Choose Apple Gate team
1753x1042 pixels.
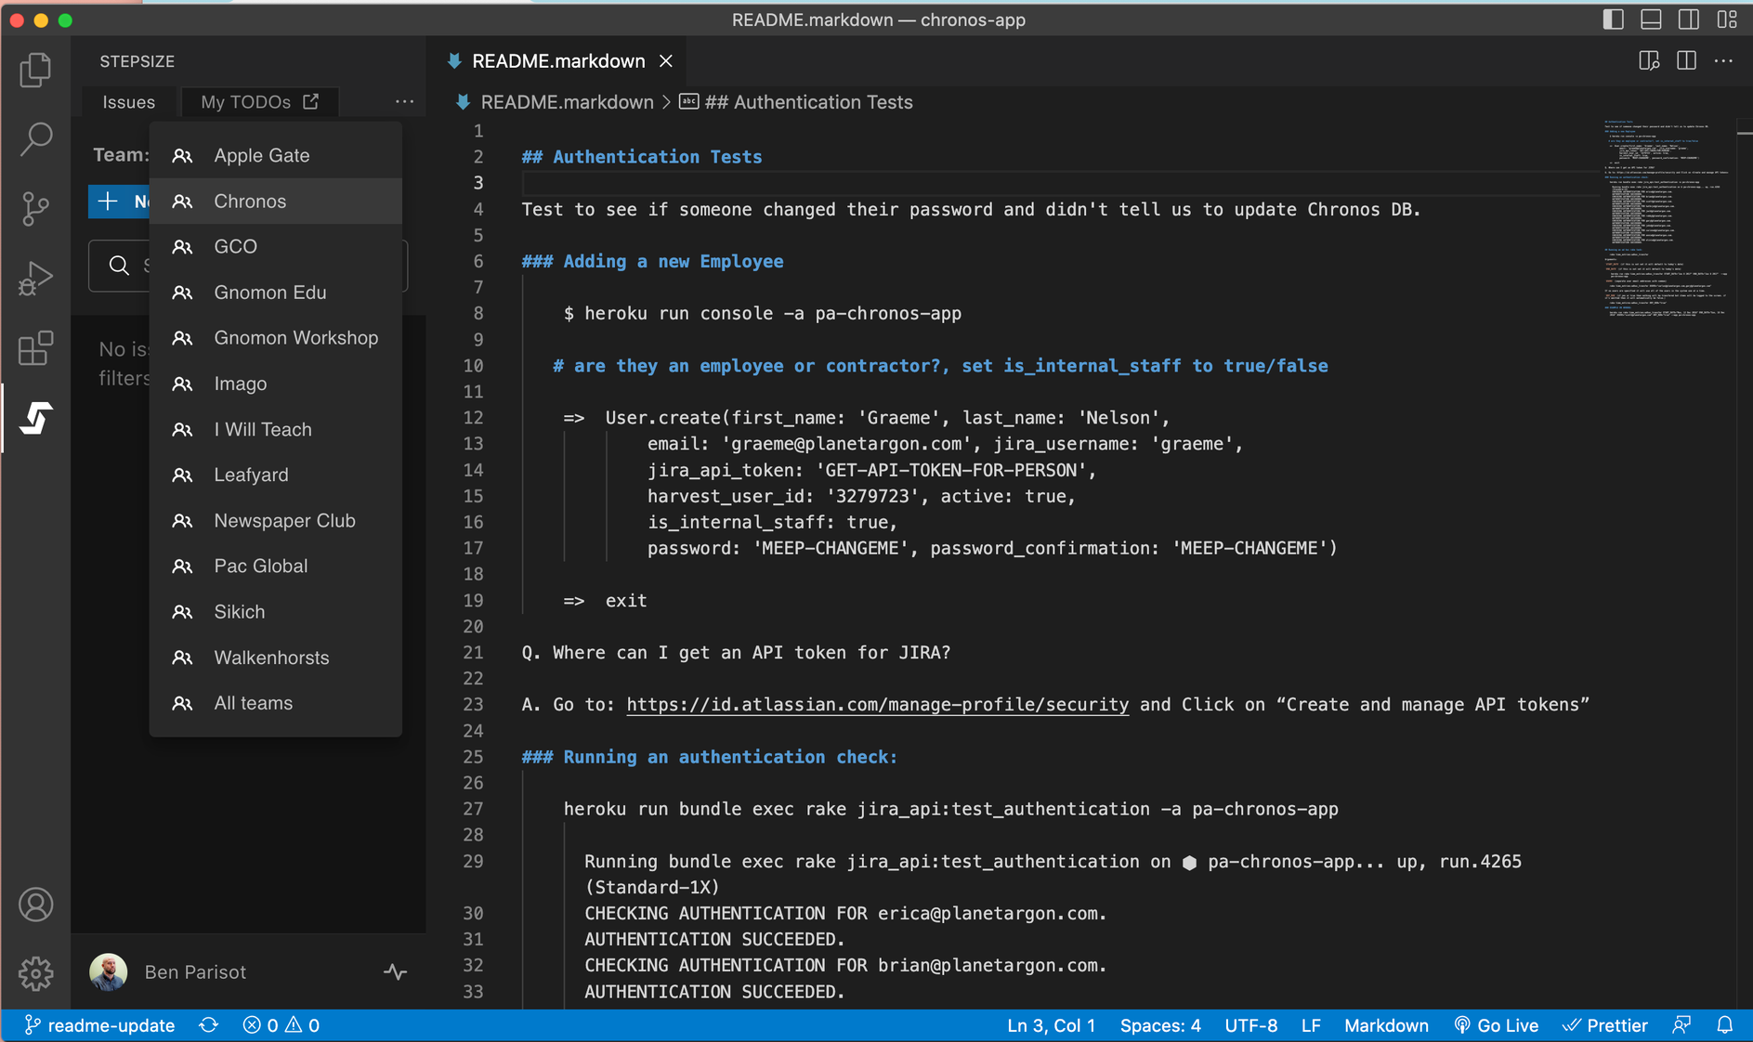coord(276,155)
